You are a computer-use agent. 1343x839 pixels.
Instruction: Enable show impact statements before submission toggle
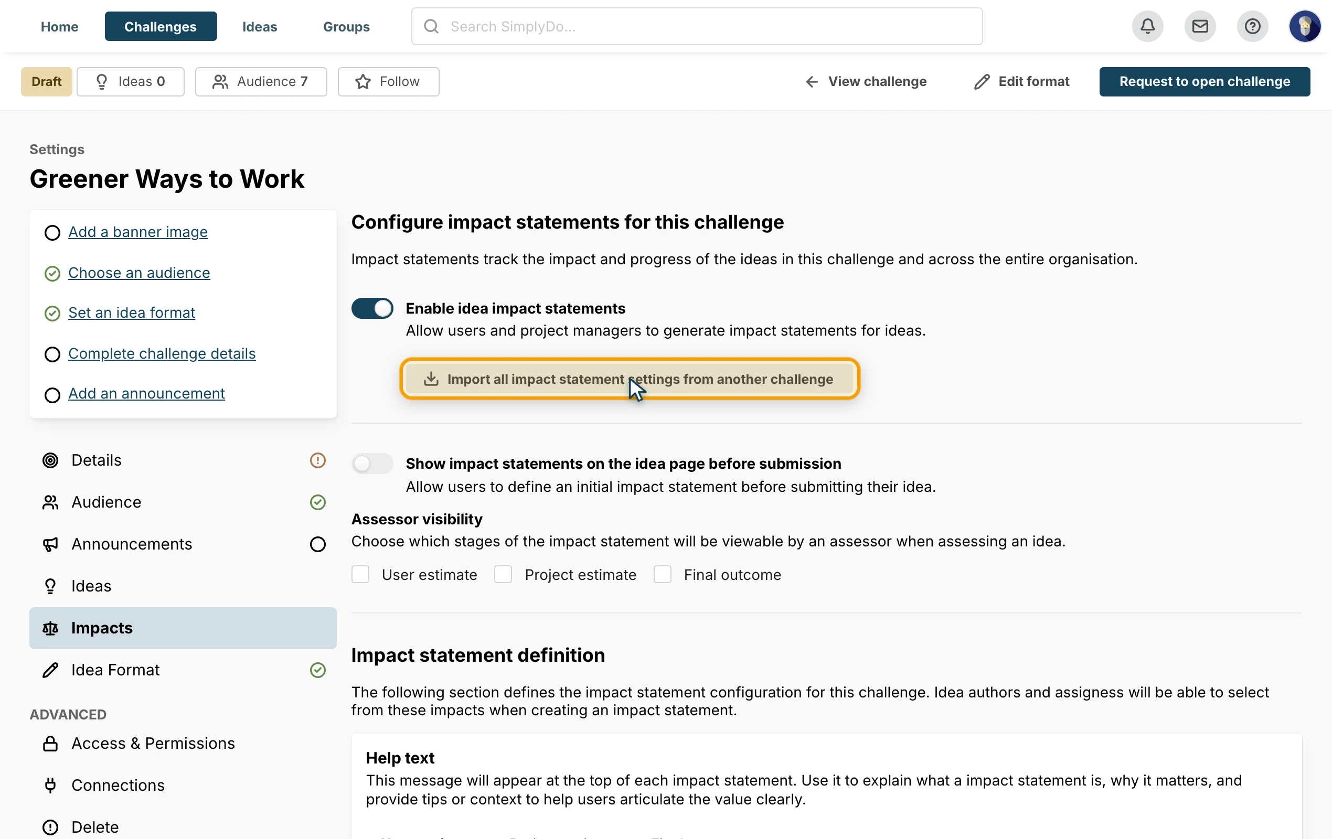[x=372, y=464]
